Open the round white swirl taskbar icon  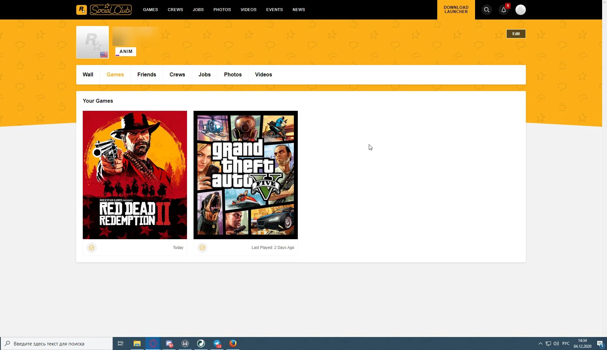click(x=201, y=344)
